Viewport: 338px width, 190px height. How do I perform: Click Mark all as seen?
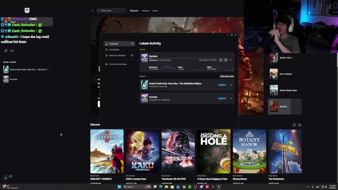click(x=227, y=76)
